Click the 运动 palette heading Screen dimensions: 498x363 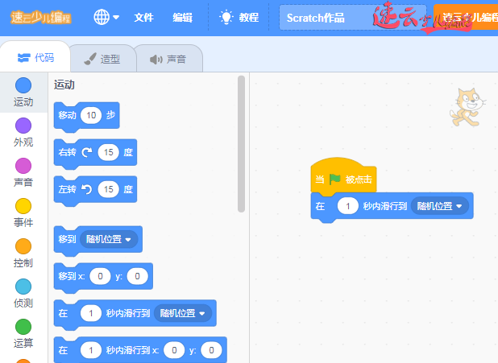click(64, 85)
